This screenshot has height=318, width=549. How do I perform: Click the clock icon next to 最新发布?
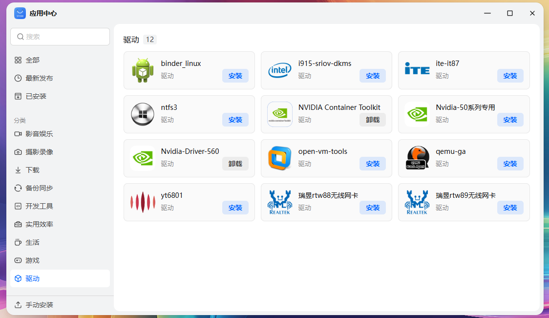(18, 78)
